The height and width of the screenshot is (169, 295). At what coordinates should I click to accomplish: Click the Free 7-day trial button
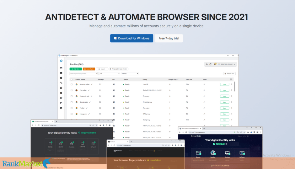pos(169,38)
